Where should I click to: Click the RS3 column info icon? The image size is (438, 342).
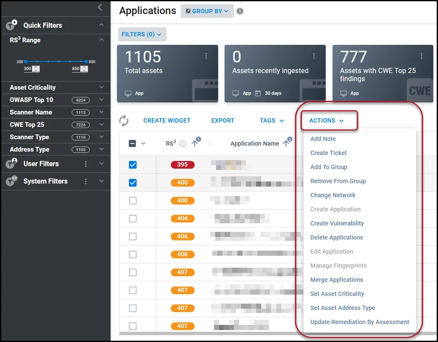tap(183, 144)
